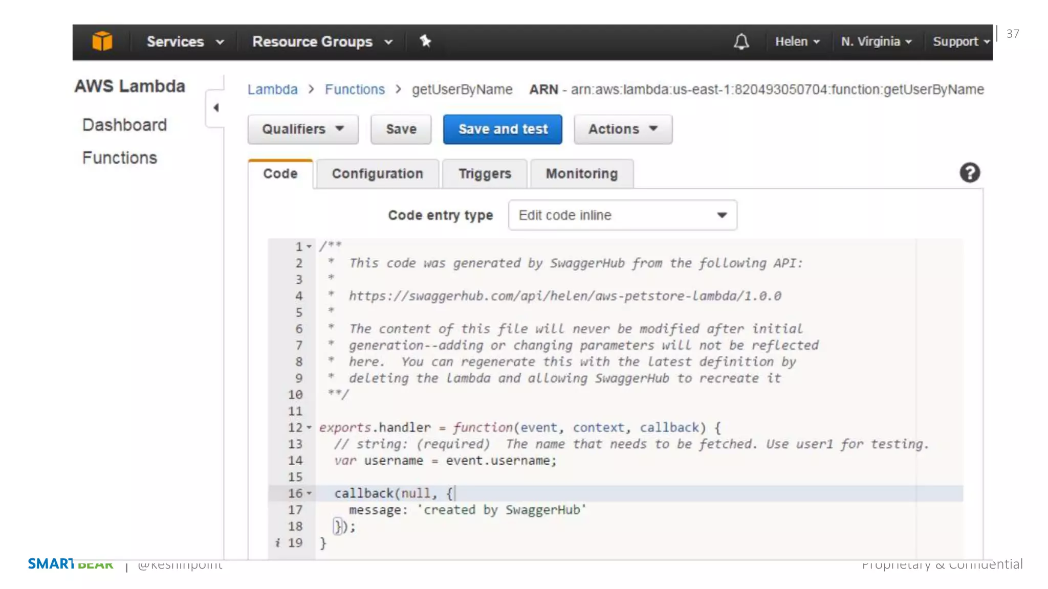This screenshot has height=589, width=1048.
Task: Open Dashboard in the Lambda sidebar
Action: pyautogui.click(x=124, y=125)
